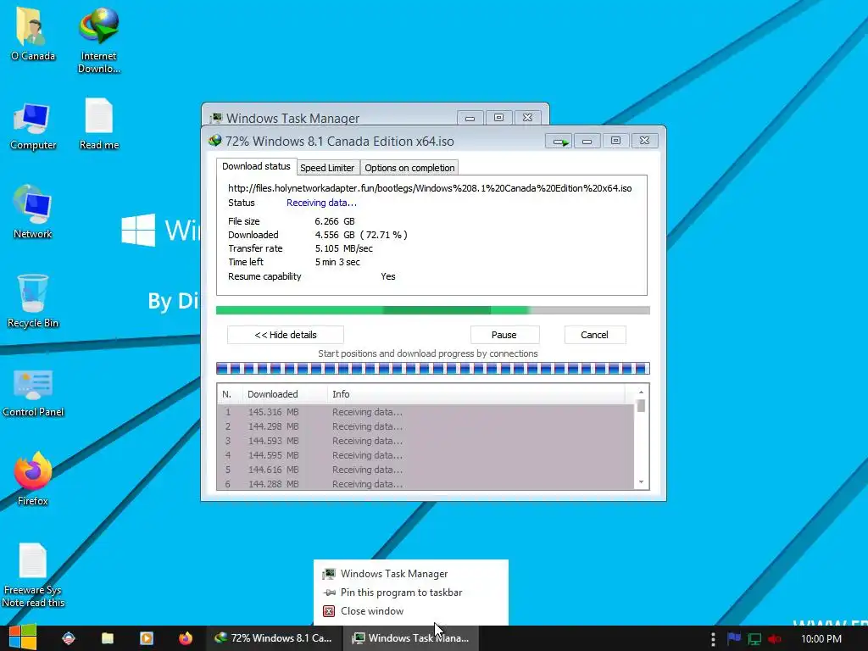Open the O Canada desktop folder

33,33
